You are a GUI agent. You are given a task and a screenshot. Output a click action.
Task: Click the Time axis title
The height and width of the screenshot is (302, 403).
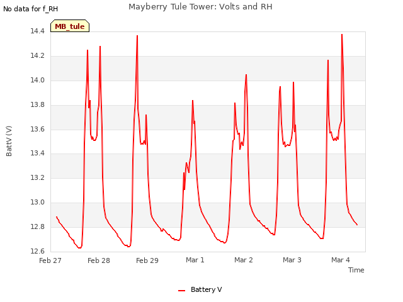pos(356,270)
